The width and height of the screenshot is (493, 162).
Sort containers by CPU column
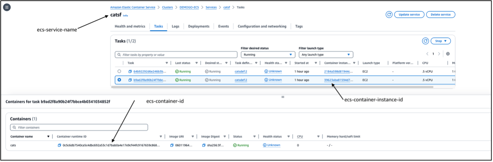[x=318, y=136]
